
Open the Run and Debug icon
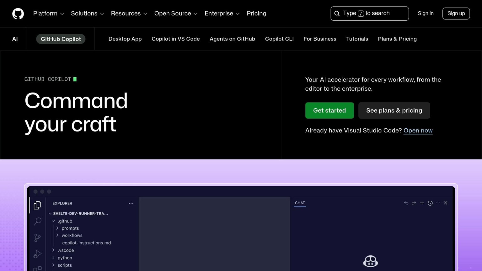tap(37, 254)
